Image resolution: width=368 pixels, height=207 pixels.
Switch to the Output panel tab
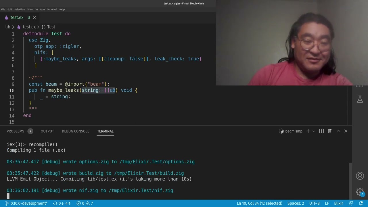point(47,131)
